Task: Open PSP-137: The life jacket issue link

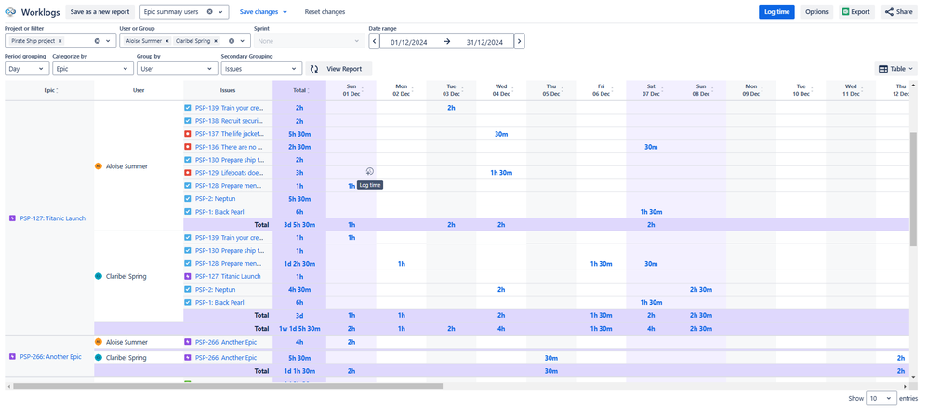Action: point(229,134)
